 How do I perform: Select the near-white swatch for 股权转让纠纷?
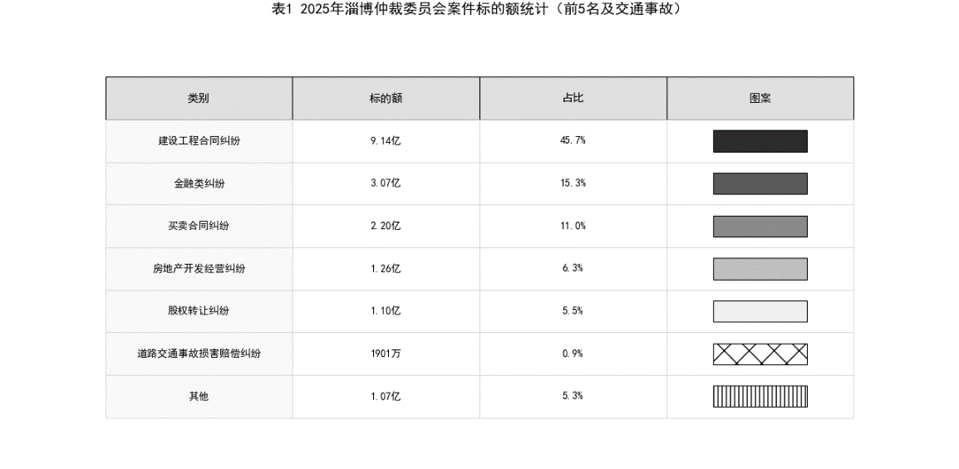(760, 311)
